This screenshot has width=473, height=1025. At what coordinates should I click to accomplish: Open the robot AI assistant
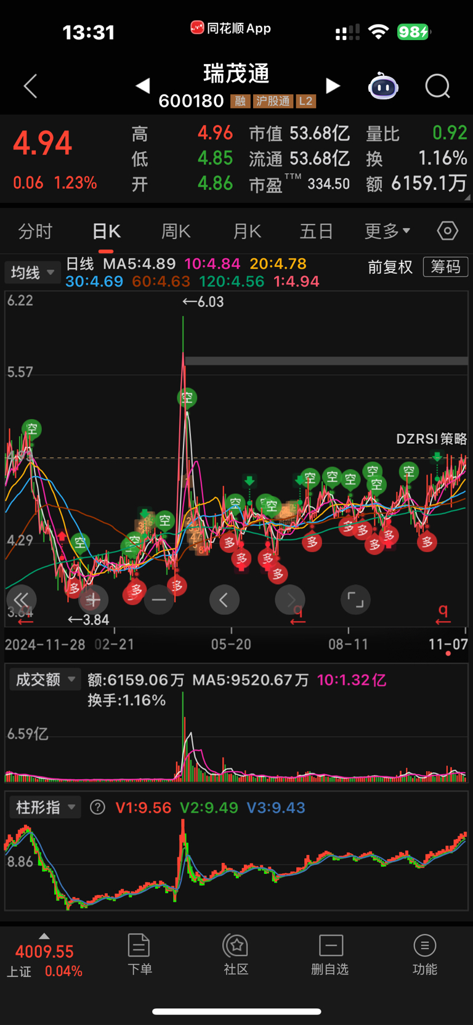pyautogui.click(x=383, y=86)
